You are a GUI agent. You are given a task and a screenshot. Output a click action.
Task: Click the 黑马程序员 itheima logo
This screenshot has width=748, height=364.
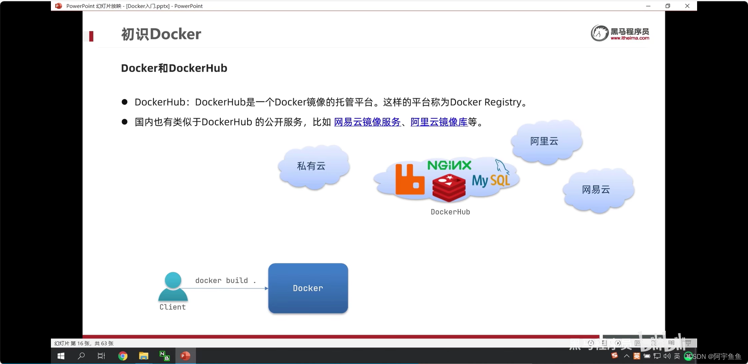pos(620,33)
